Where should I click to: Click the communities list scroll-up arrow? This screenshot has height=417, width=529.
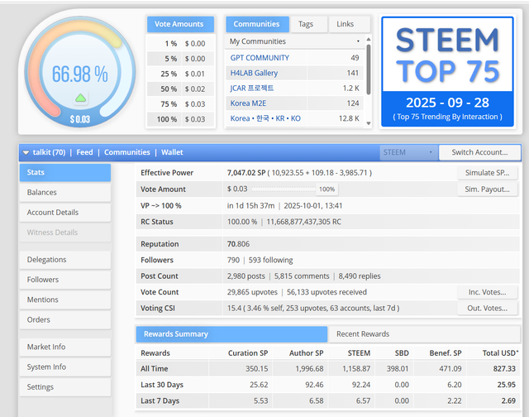click(x=369, y=39)
